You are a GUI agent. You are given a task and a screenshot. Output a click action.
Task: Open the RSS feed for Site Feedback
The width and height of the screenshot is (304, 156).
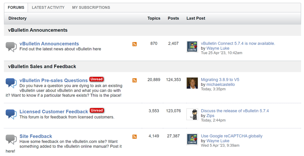point(134,137)
